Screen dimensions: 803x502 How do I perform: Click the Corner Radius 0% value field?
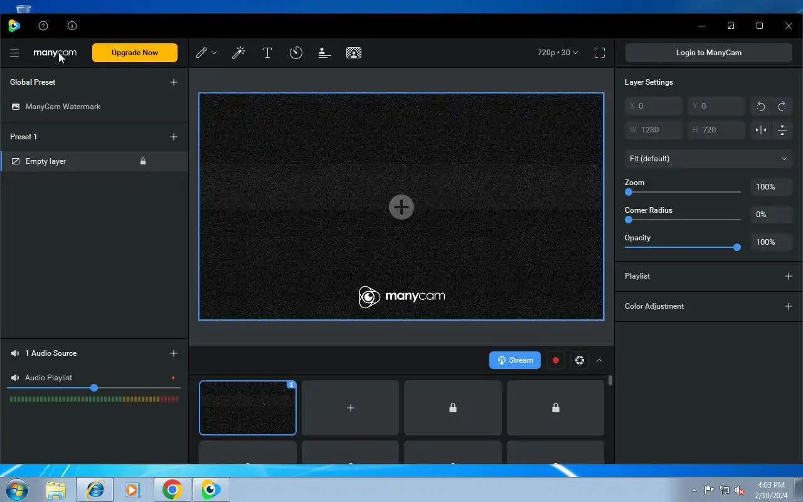pyautogui.click(x=772, y=215)
